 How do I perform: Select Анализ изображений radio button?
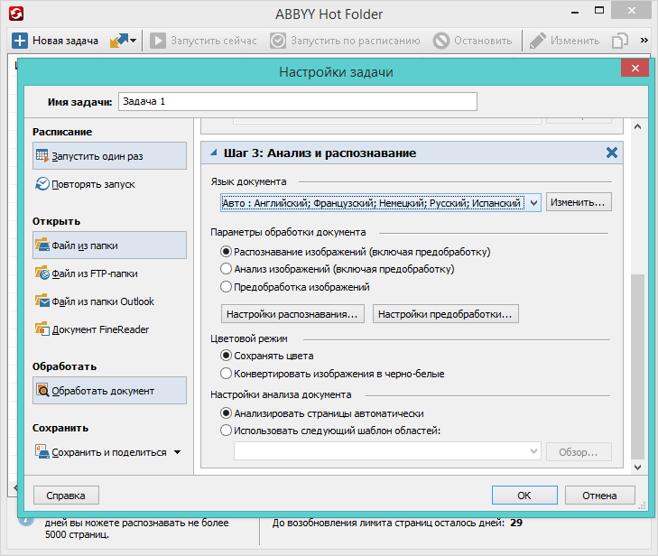click(x=227, y=269)
